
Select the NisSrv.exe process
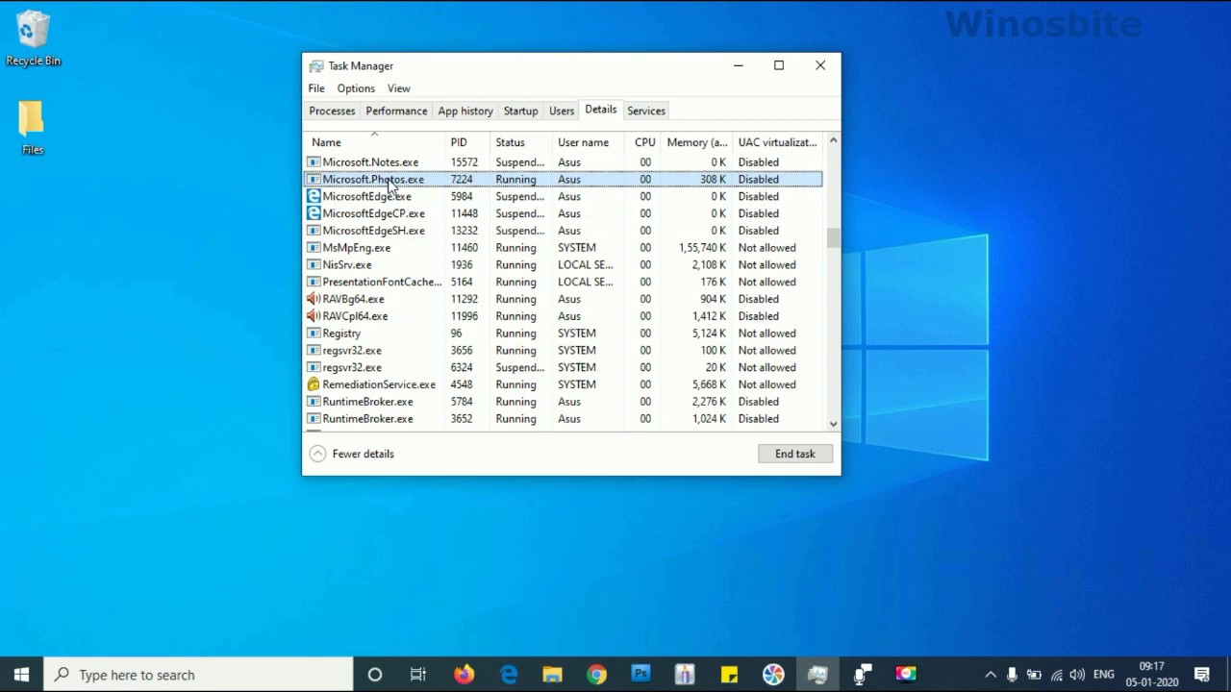point(565,265)
